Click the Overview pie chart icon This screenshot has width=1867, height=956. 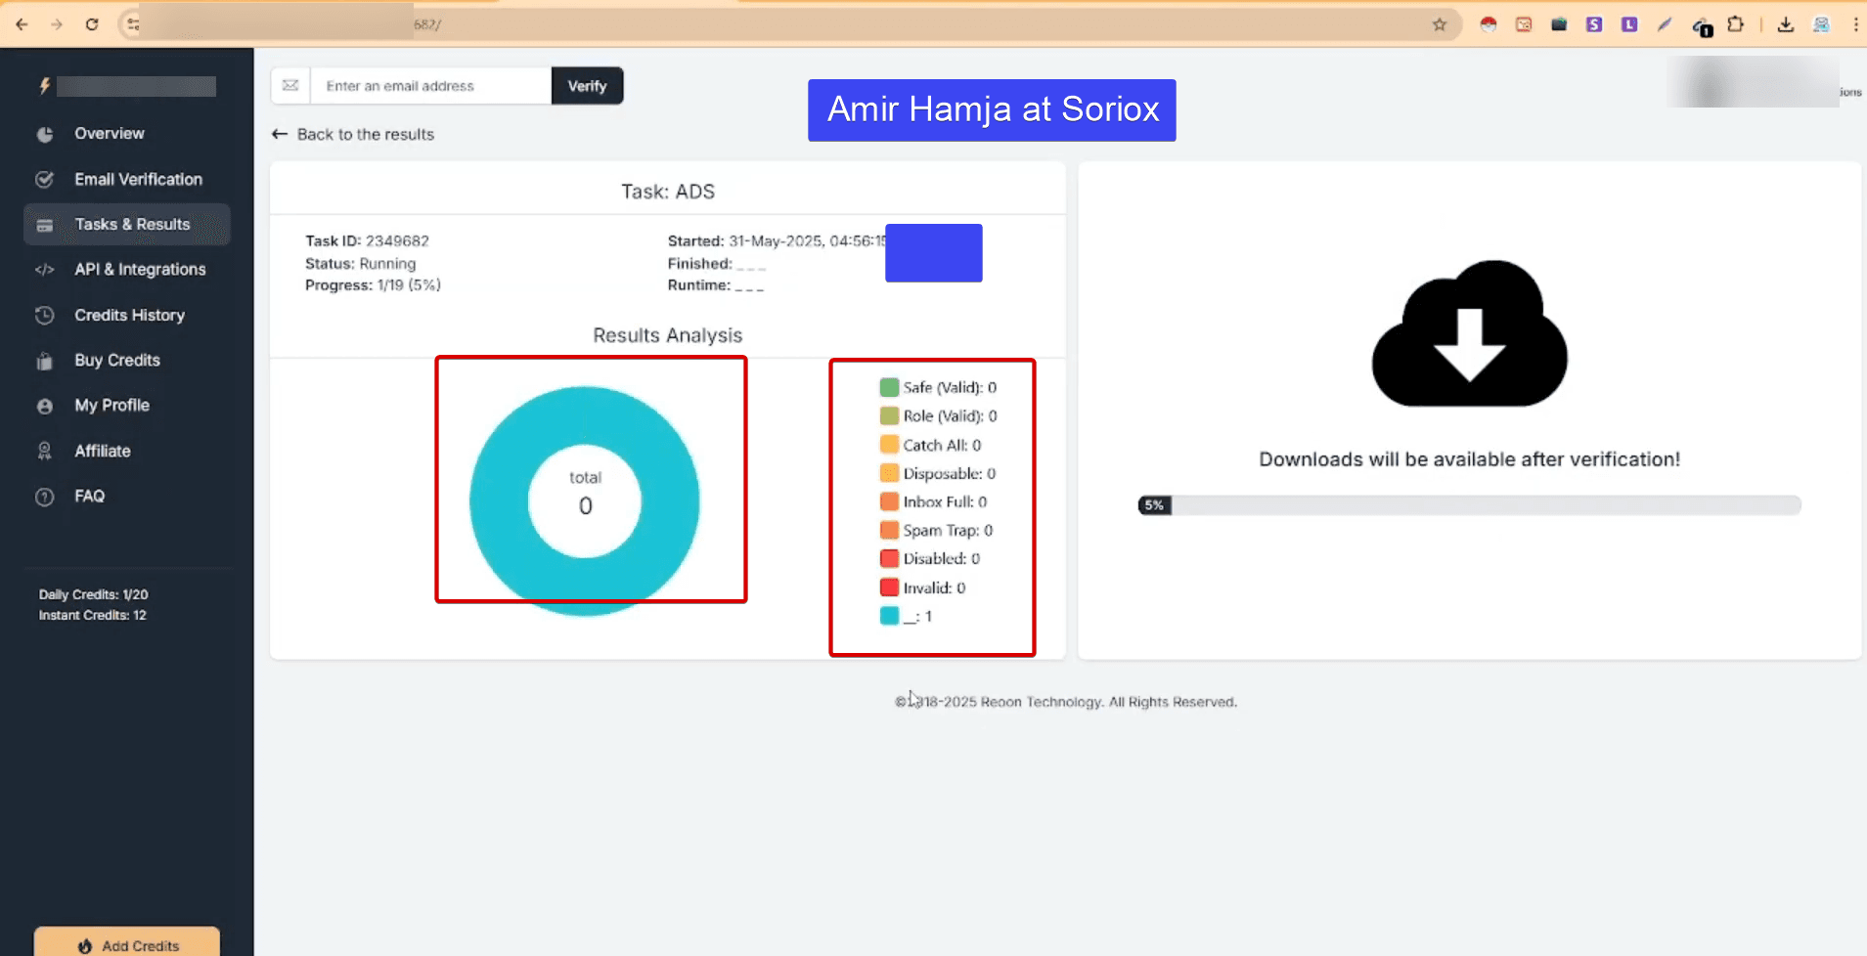(x=45, y=135)
